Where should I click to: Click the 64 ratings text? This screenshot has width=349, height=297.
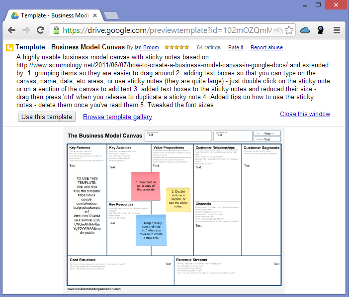coord(208,47)
